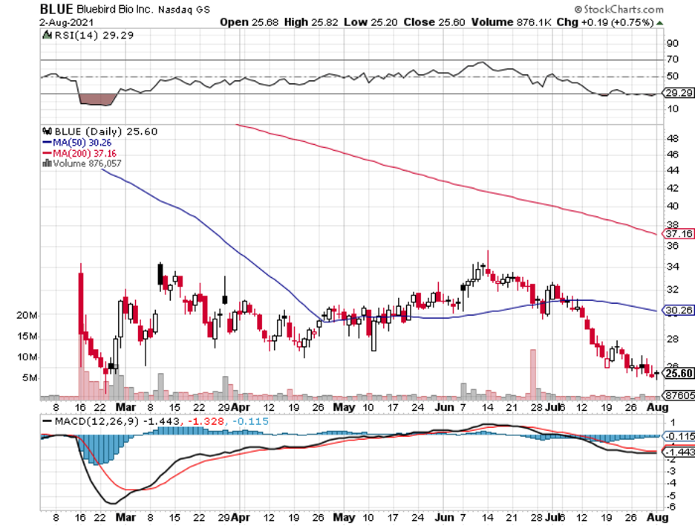
Task: Click the Apr label under the price panel
Action: [240, 407]
